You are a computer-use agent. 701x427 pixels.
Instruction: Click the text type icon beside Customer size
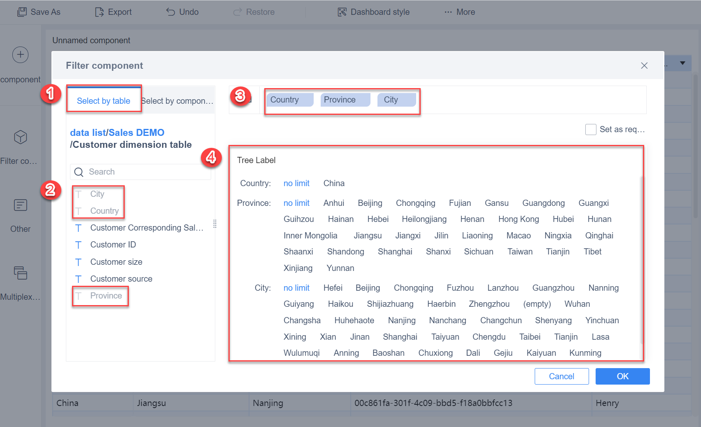click(x=78, y=262)
